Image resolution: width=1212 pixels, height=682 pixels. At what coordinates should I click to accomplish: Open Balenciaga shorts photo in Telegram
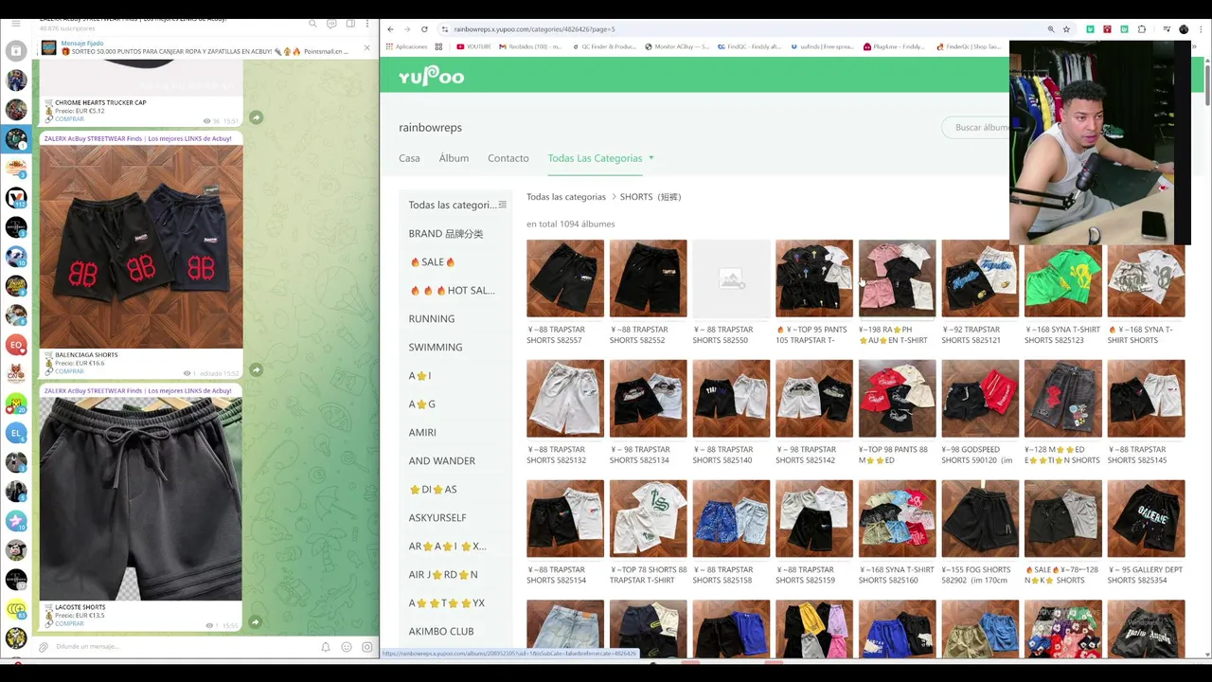141,247
